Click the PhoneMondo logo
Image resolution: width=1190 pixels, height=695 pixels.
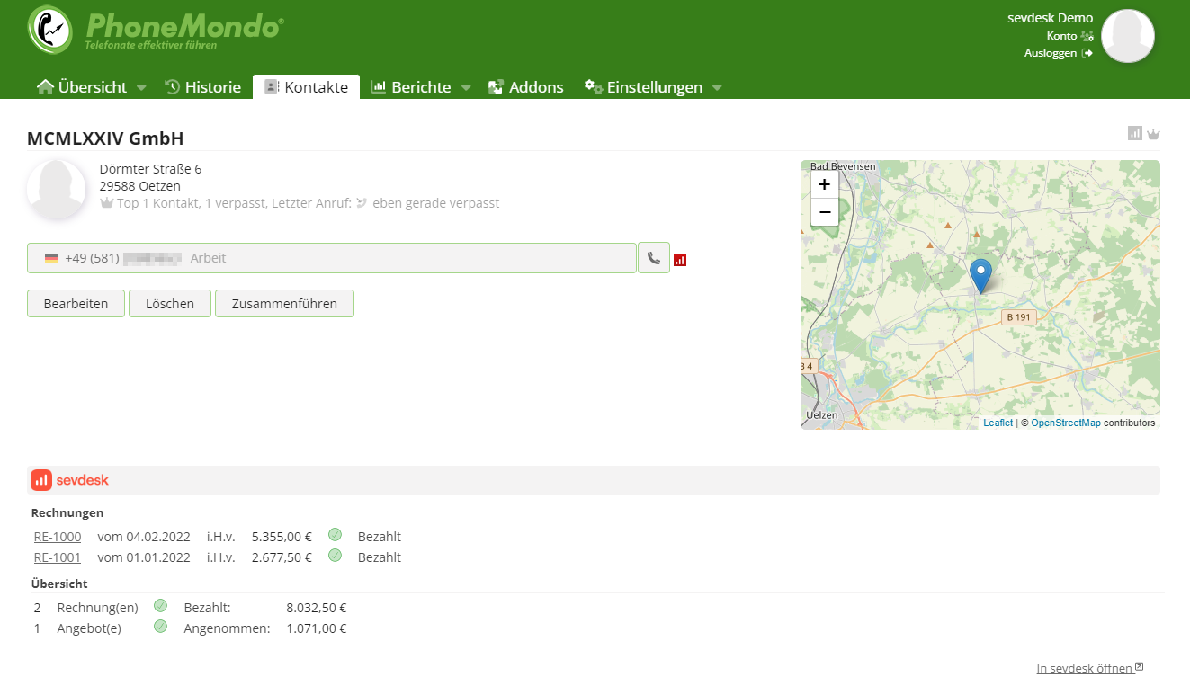point(156,29)
